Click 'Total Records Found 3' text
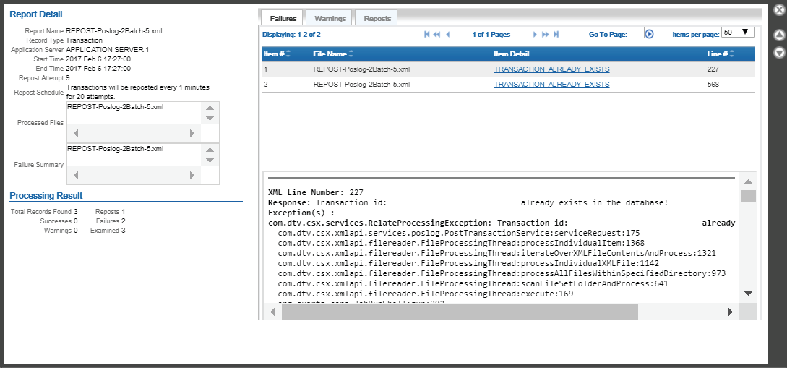 (x=44, y=212)
